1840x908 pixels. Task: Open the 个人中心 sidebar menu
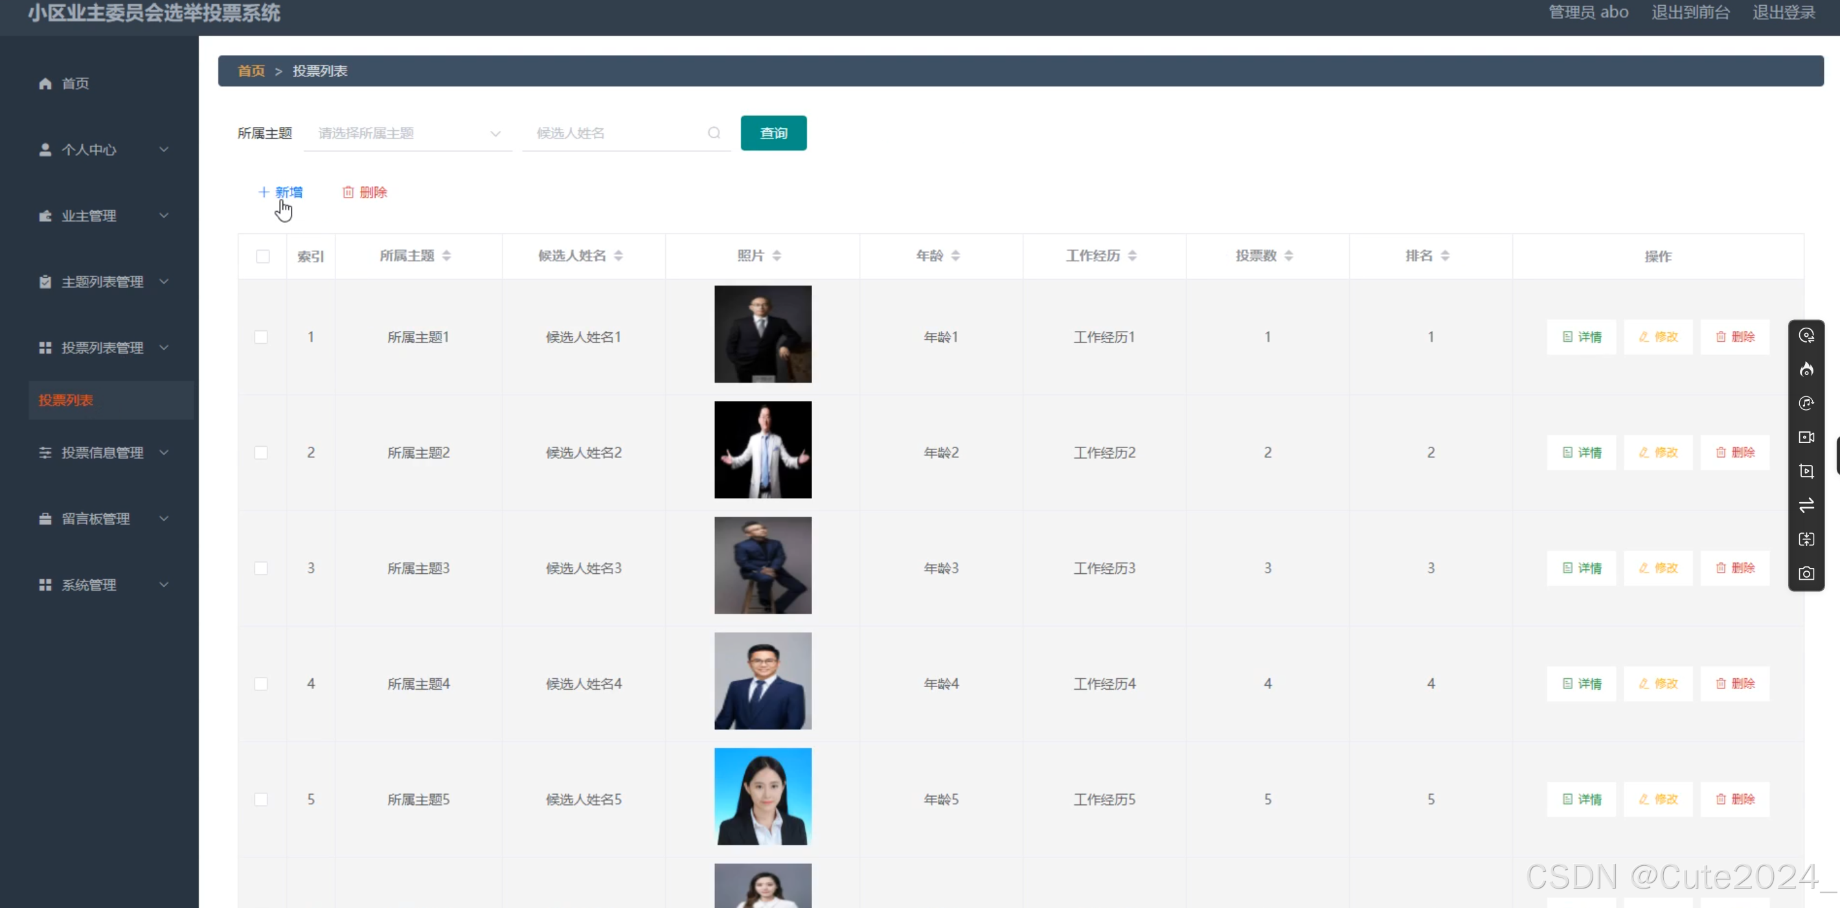[99, 150]
